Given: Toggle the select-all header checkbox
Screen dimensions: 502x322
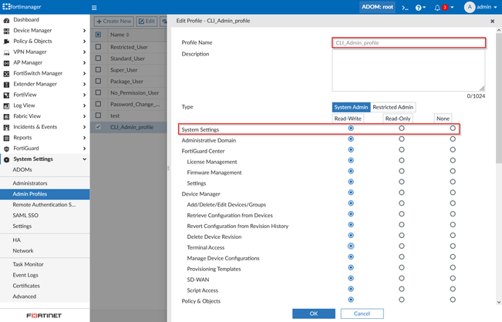Looking at the screenshot, I should coord(98,35).
